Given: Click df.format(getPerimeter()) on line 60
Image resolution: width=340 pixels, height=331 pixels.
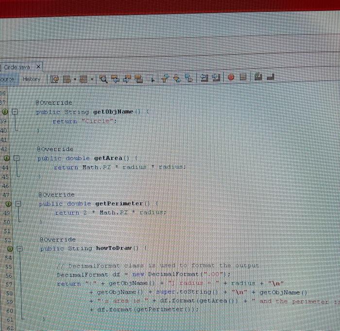Looking at the screenshot, I should (147, 309).
